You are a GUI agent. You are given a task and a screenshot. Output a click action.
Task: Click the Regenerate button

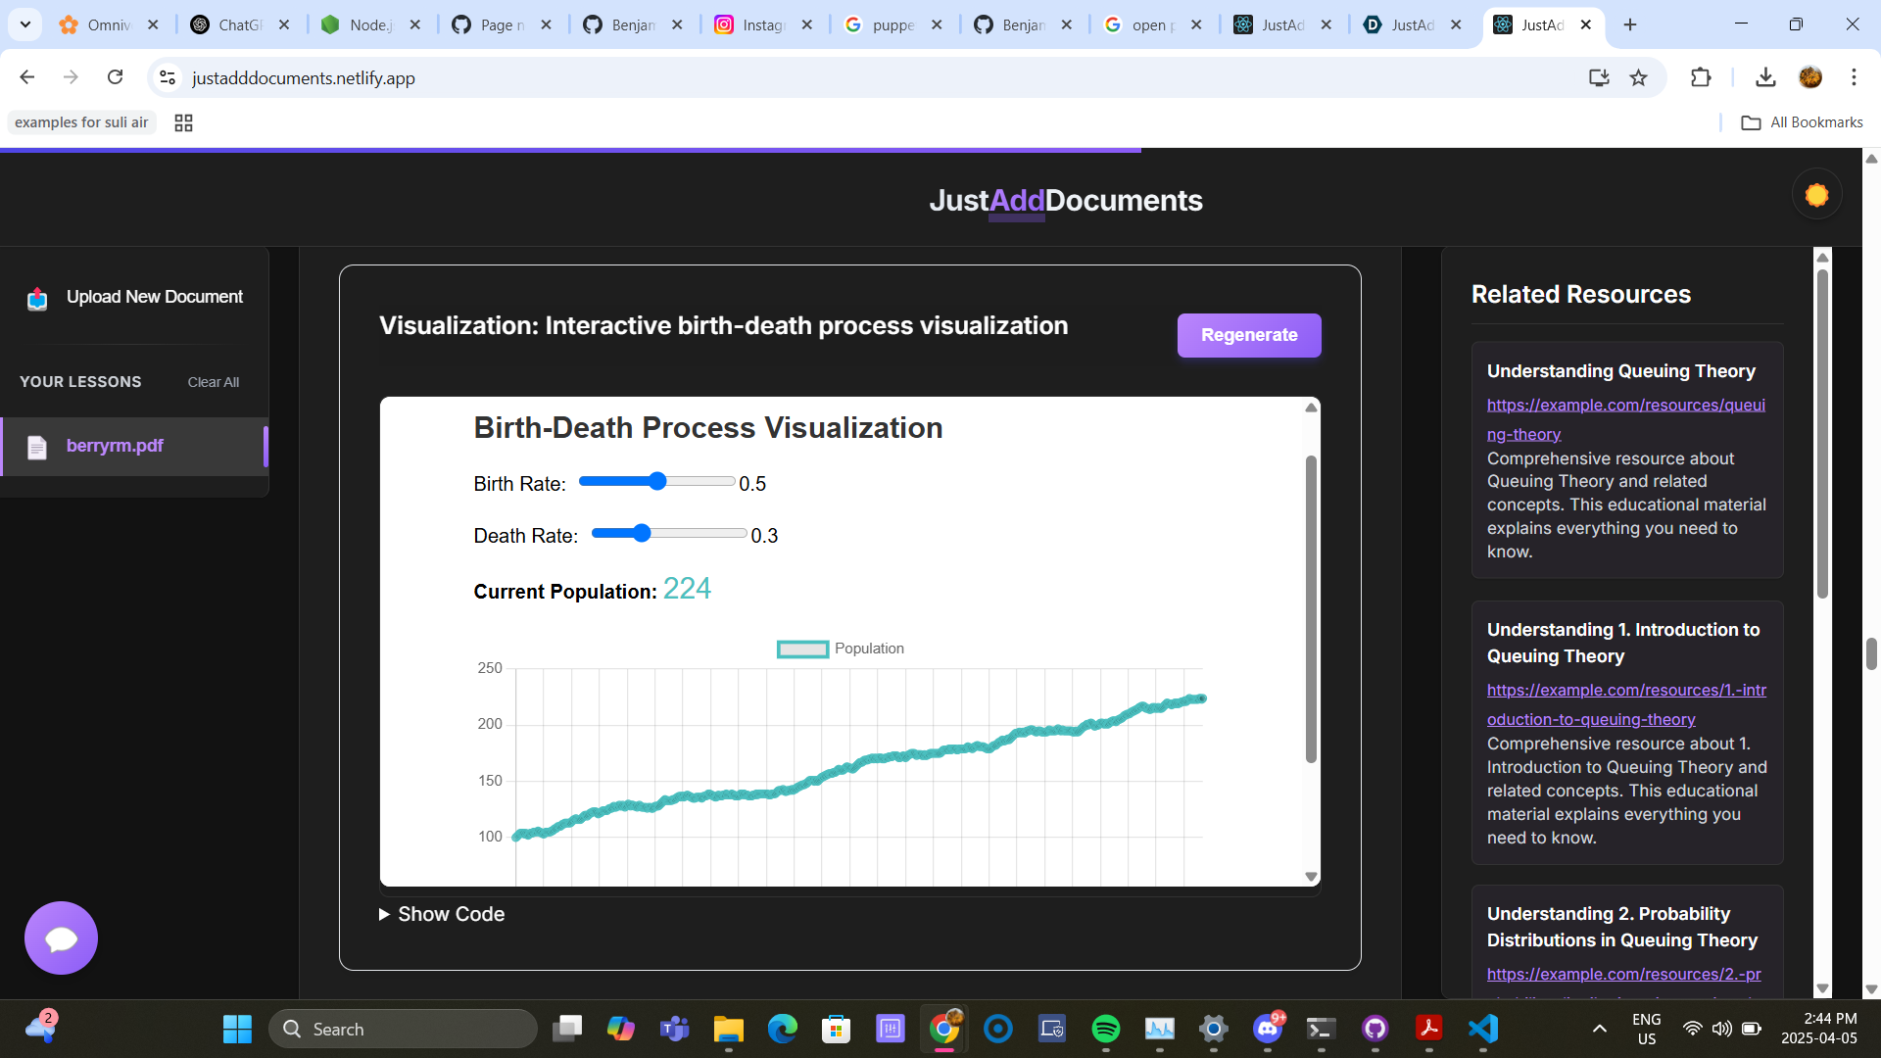(1248, 335)
